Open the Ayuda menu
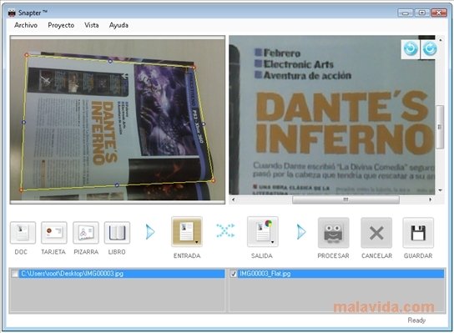Screen dimensions: 454x333 pyautogui.click(x=119, y=25)
